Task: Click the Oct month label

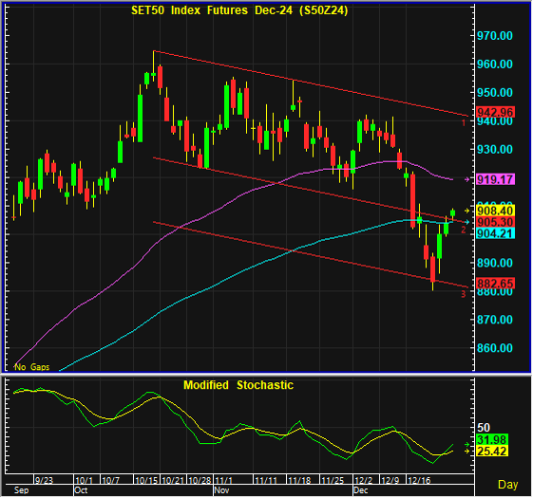Action: pos(81,490)
